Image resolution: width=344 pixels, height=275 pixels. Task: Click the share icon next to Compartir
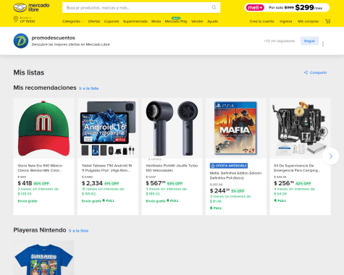point(306,72)
